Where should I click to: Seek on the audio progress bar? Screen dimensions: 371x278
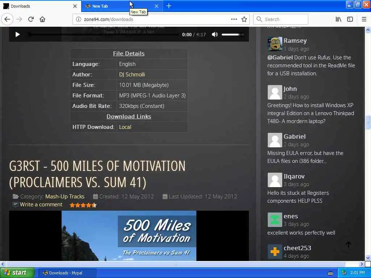tap(103, 34)
